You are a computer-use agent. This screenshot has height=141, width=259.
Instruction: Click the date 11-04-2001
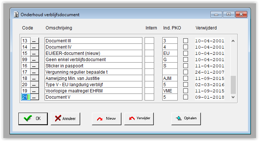(210, 66)
